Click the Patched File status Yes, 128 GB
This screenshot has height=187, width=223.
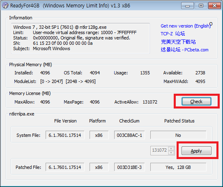tap(178, 167)
